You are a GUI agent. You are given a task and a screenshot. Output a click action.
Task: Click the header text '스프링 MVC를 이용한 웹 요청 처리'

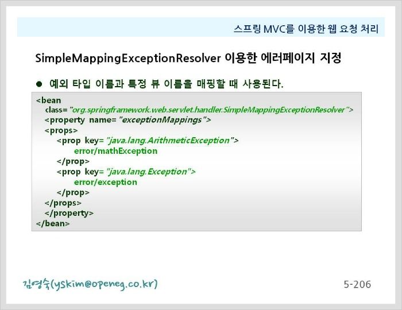pos(306,29)
